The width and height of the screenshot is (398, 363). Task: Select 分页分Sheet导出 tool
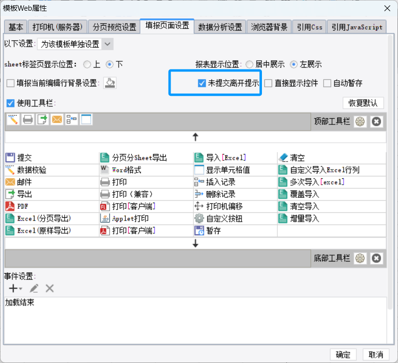(146, 158)
